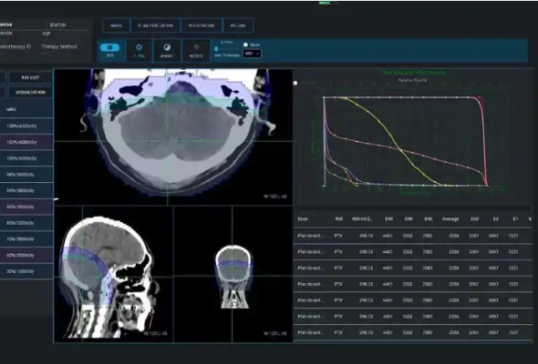The image size is (538, 364).
Task: Switch to the Plan Evaluation tab
Action: pyautogui.click(x=155, y=25)
